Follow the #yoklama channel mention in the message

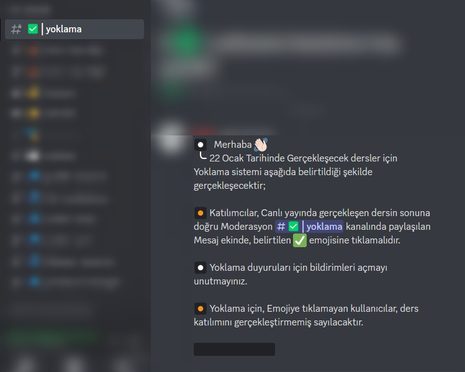click(309, 226)
